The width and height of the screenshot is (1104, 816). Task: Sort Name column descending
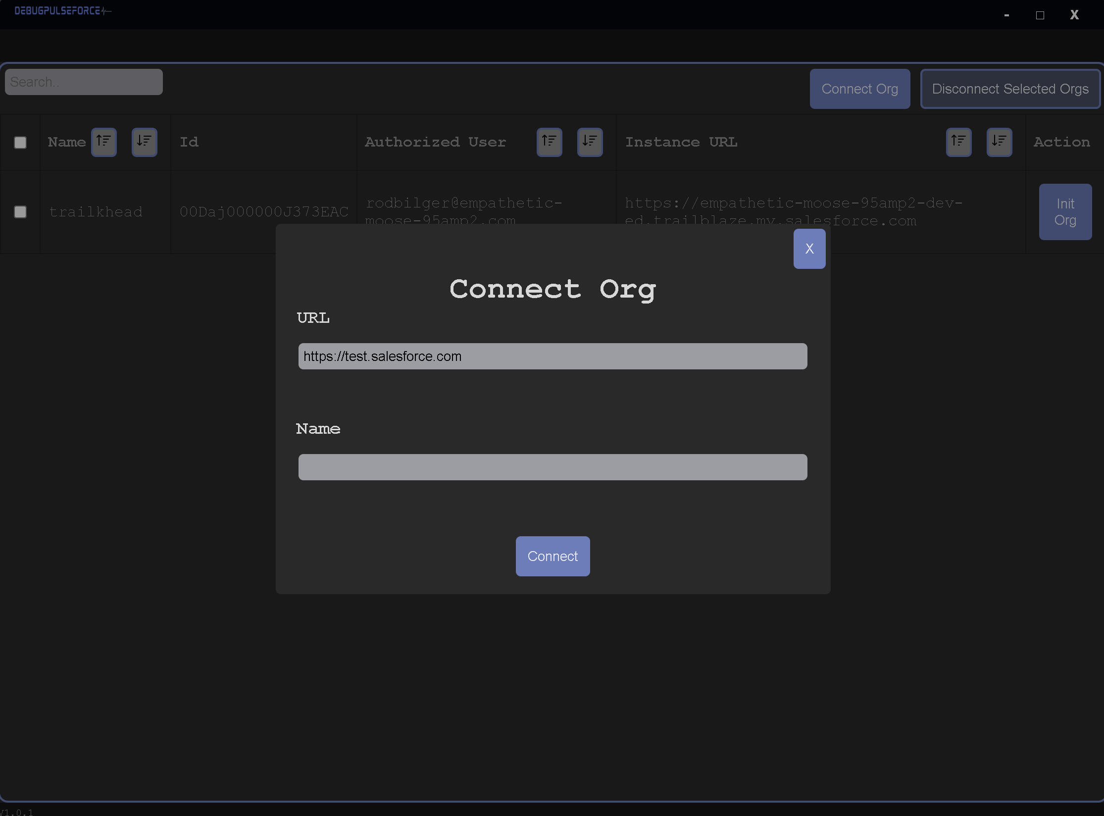tap(144, 142)
